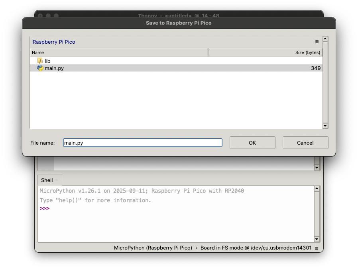Click the file list scrollbar up arrow
Image resolution: width=358 pixels, height=269 pixels.
pos(325,39)
